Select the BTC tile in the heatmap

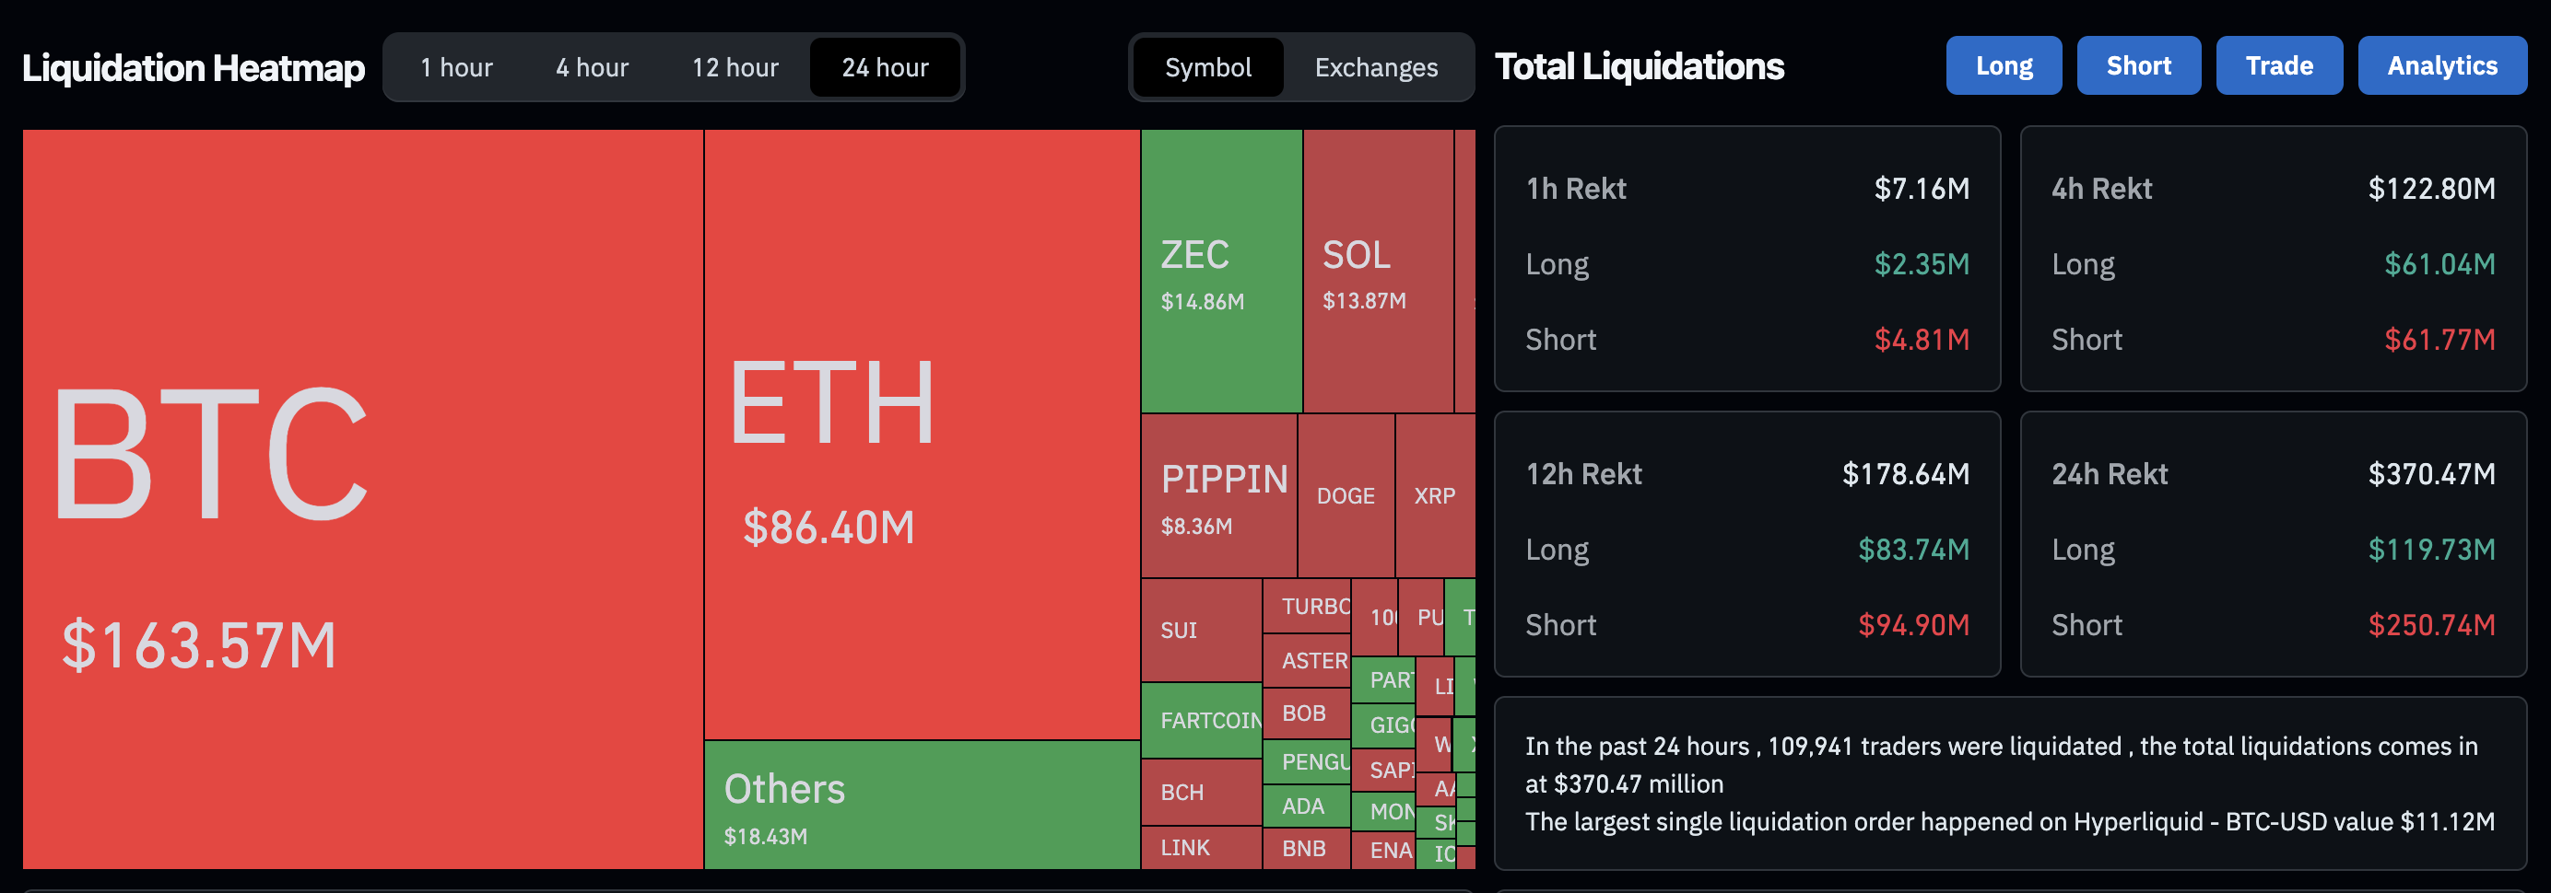[x=357, y=494]
